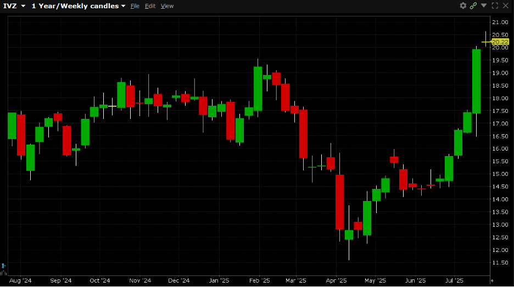
Task: Open the File menu
Action: coord(135,6)
